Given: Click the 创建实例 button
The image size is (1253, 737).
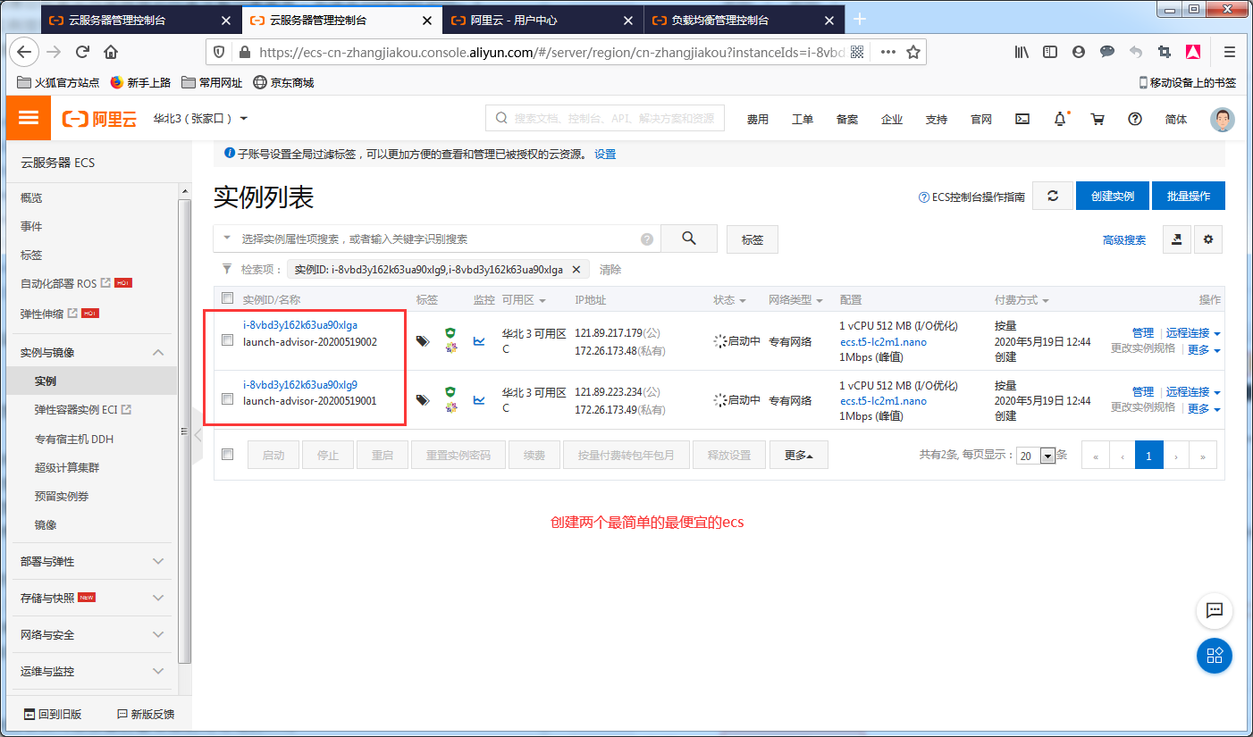Looking at the screenshot, I should tap(1112, 196).
